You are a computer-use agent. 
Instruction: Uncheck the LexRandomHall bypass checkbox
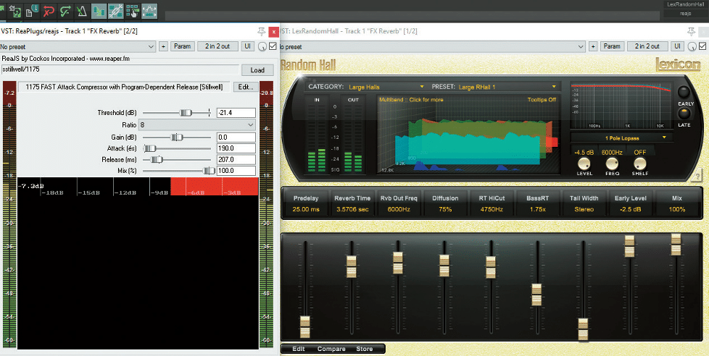click(x=702, y=46)
